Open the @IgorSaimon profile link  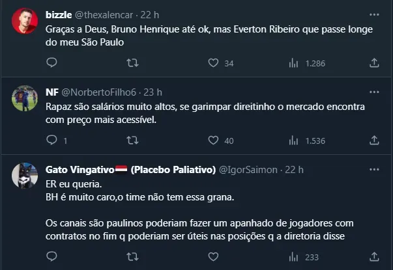pos(248,170)
